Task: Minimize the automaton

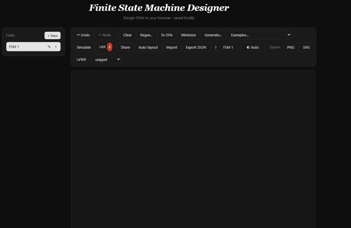Action: (x=188, y=35)
